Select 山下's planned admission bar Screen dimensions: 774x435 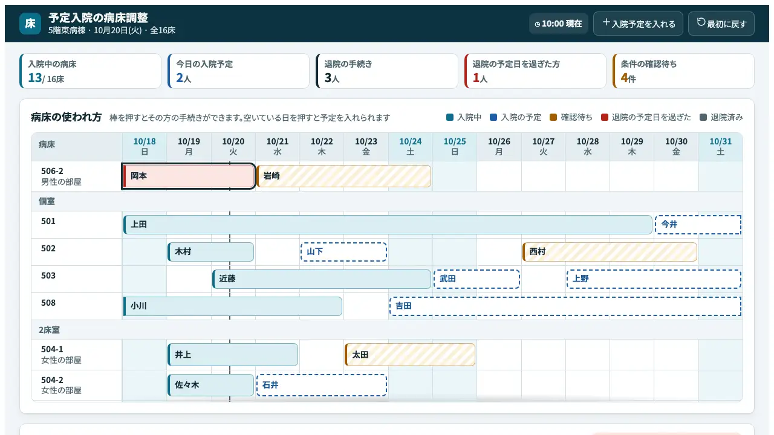343,252
